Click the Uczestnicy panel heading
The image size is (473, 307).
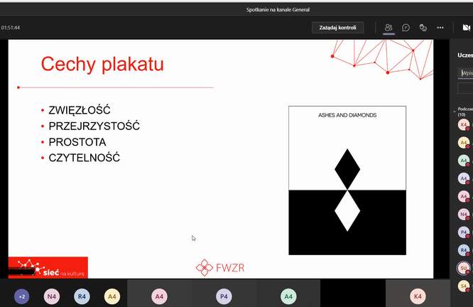click(465, 55)
